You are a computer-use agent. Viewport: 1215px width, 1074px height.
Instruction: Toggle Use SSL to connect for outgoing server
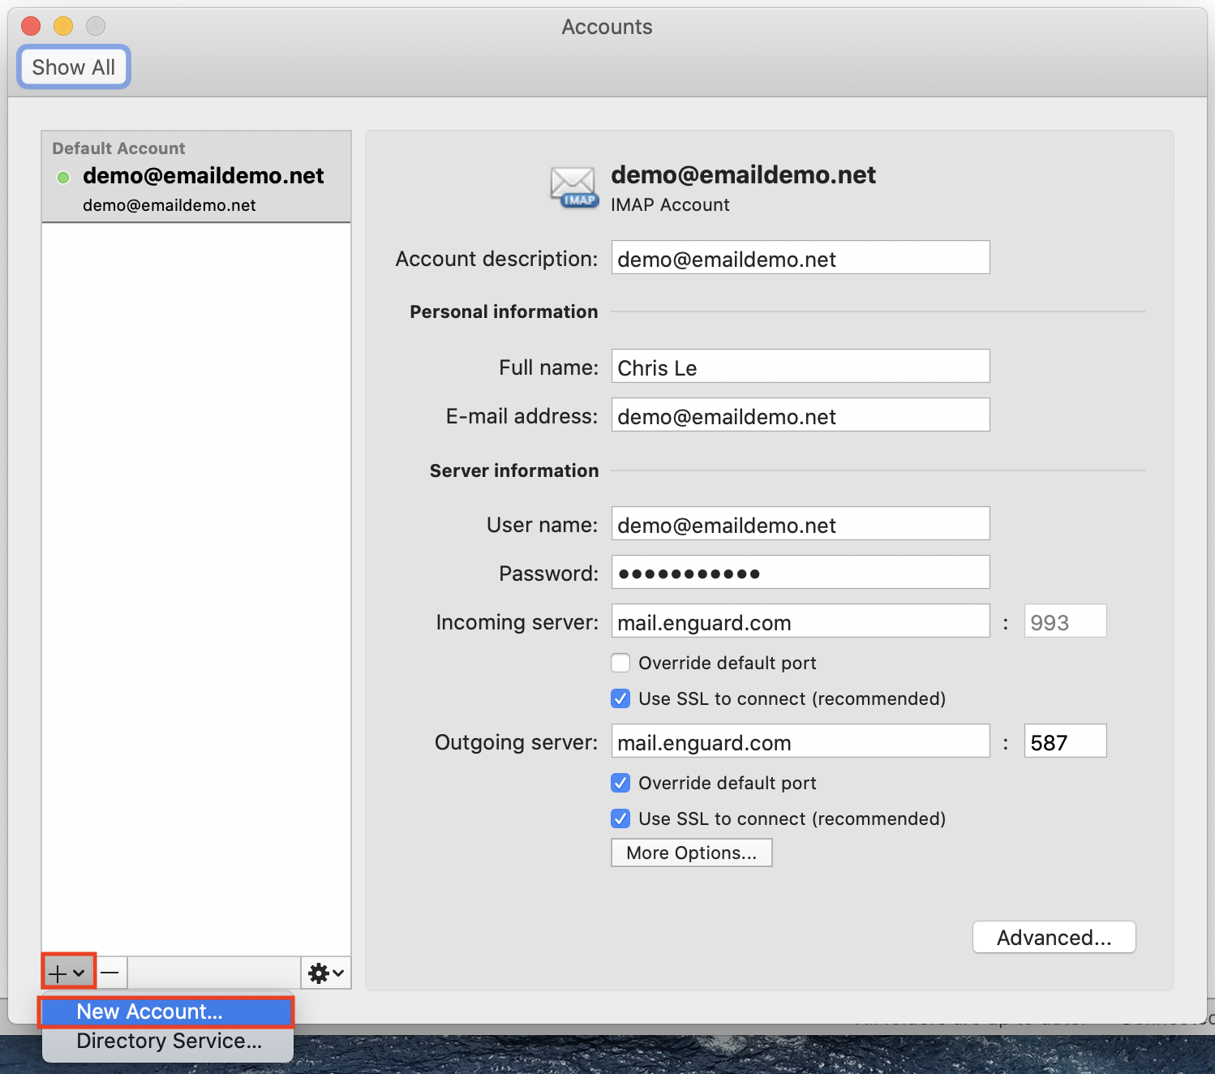pos(620,818)
